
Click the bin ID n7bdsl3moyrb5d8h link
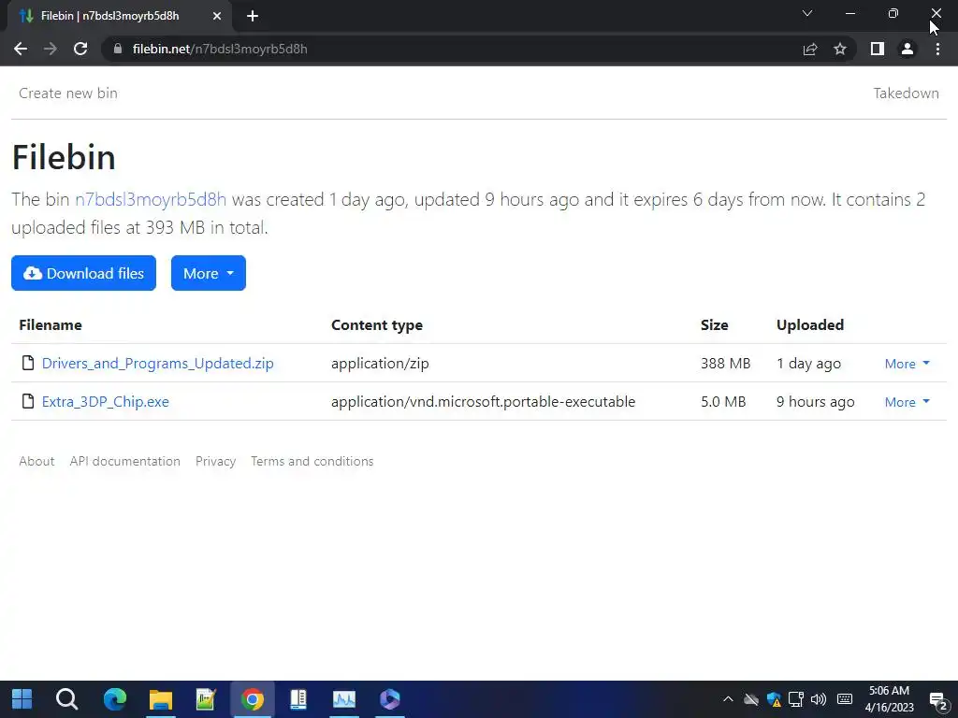[151, 200]
